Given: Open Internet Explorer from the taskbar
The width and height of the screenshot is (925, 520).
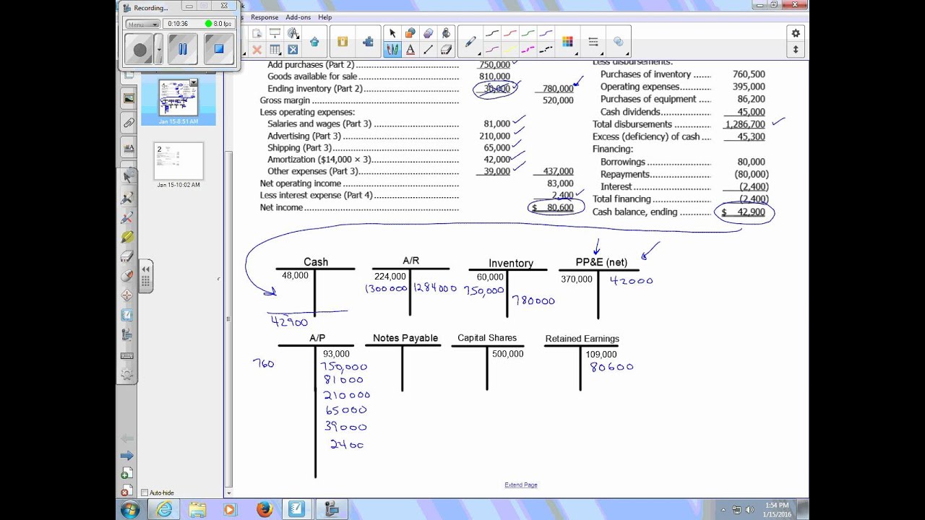Looking at the screenshot, I should (x=164, y=509).
